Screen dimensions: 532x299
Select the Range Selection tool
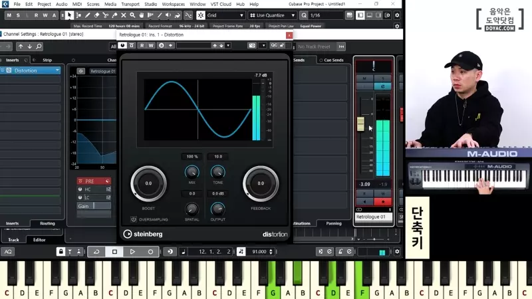pyautogui.click(x=78, y=15)
